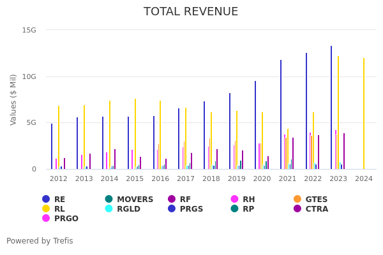Click the cyan RGLD legend marker

pyautogui.click(x=109, y=209)
